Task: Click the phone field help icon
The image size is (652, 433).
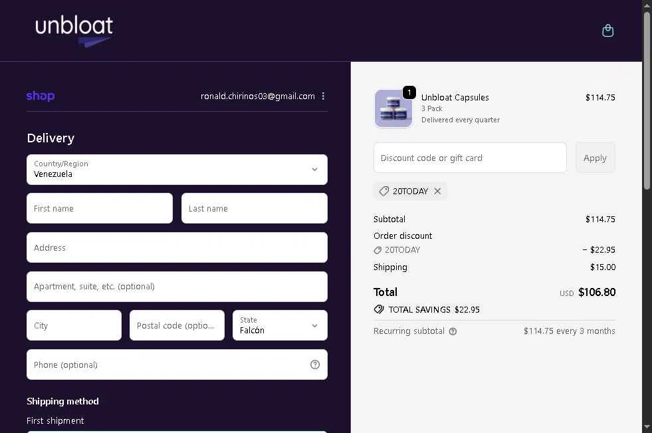Action: pyautogui.click(x=315, y=364)
